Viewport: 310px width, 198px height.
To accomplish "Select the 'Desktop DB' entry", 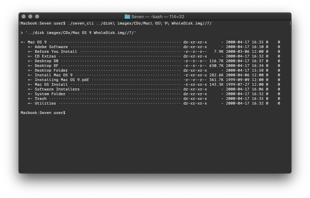I will point(46,61).
